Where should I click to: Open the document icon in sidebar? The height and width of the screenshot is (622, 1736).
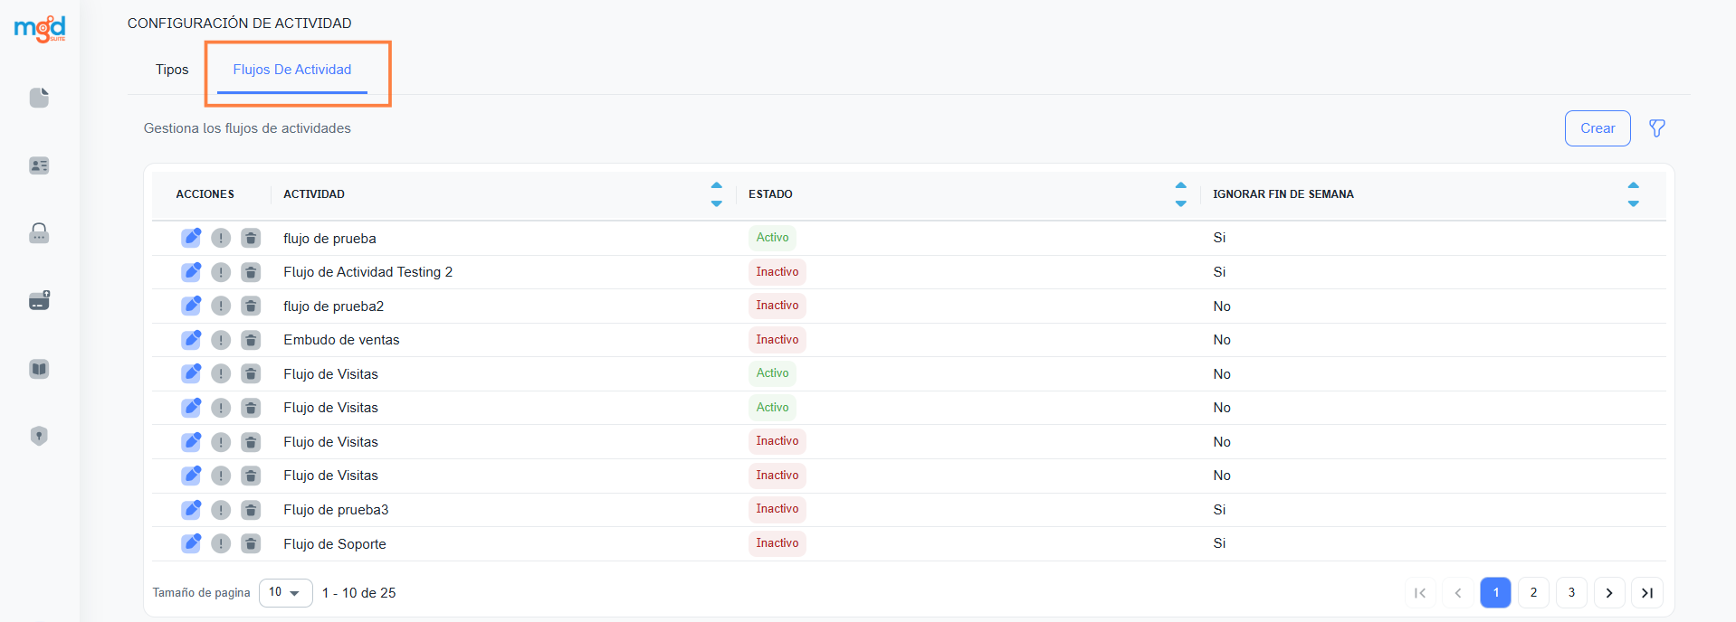click(x=39, y=98)
